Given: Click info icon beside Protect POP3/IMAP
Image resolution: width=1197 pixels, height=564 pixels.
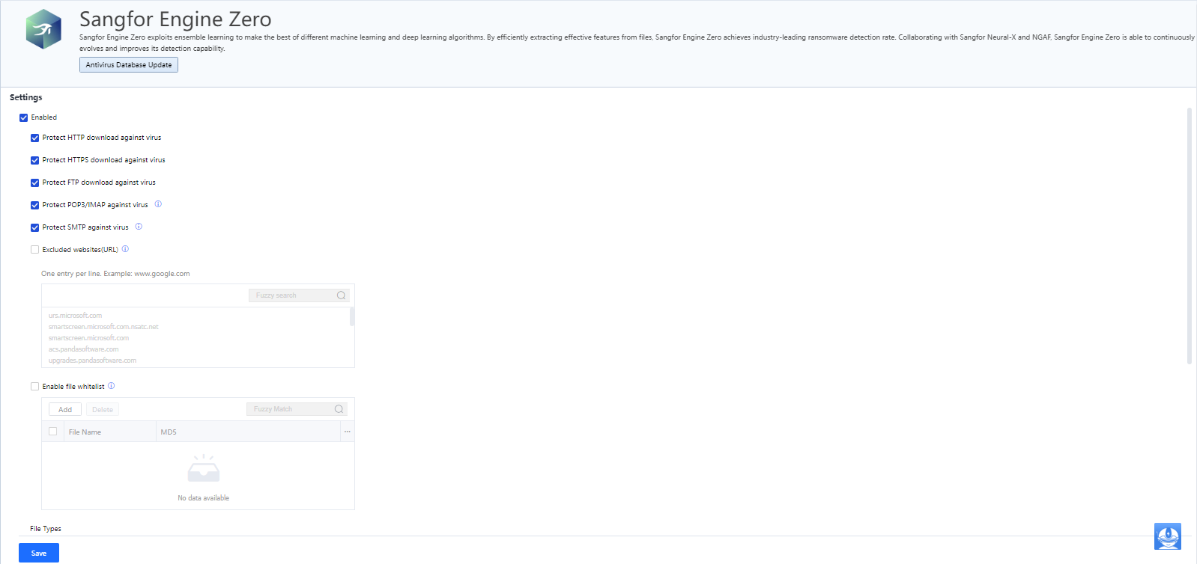Looking at the screenshot, I should click(158, 204).
